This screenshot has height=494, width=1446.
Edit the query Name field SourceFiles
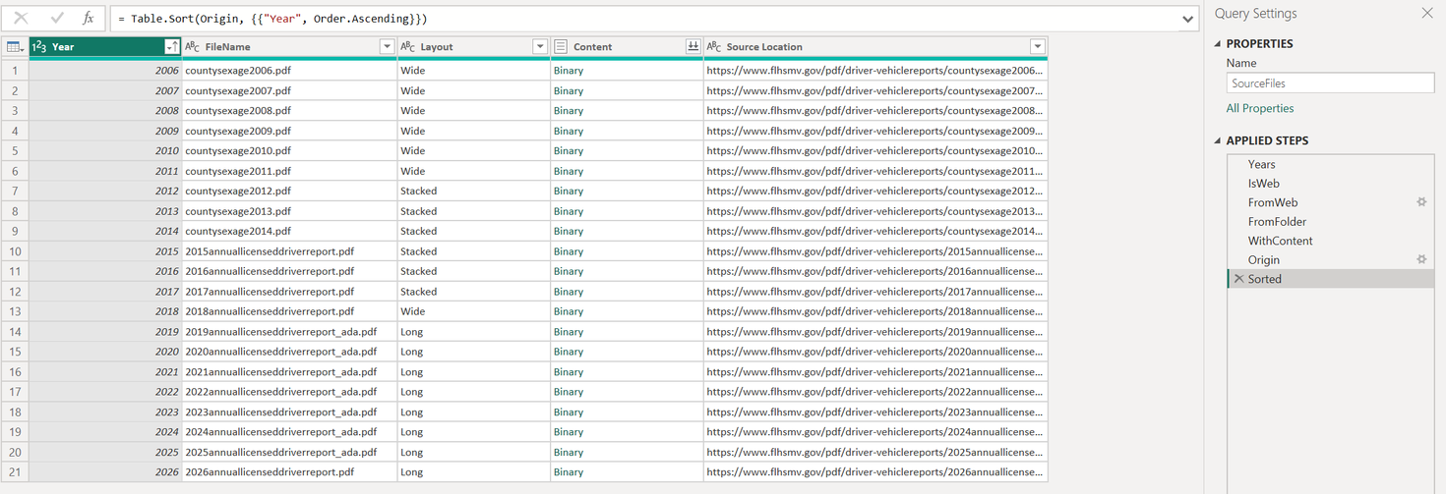coord(1330,83)
